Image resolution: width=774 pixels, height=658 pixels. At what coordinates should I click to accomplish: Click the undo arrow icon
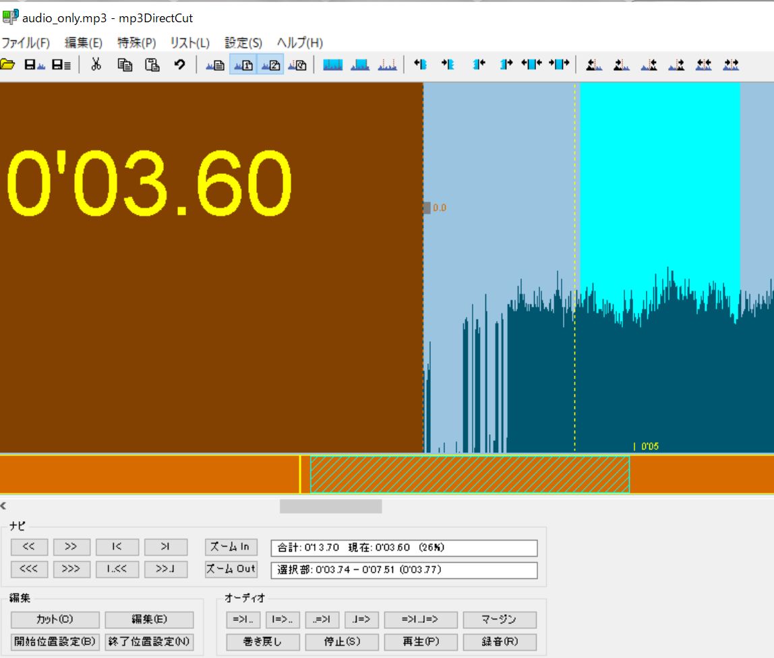pyautogui.click(x=179, y=65)
